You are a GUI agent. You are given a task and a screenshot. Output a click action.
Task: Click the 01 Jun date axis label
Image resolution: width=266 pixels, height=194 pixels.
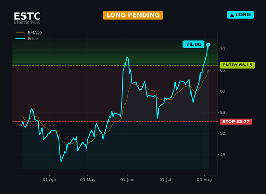tap(127, 180)
